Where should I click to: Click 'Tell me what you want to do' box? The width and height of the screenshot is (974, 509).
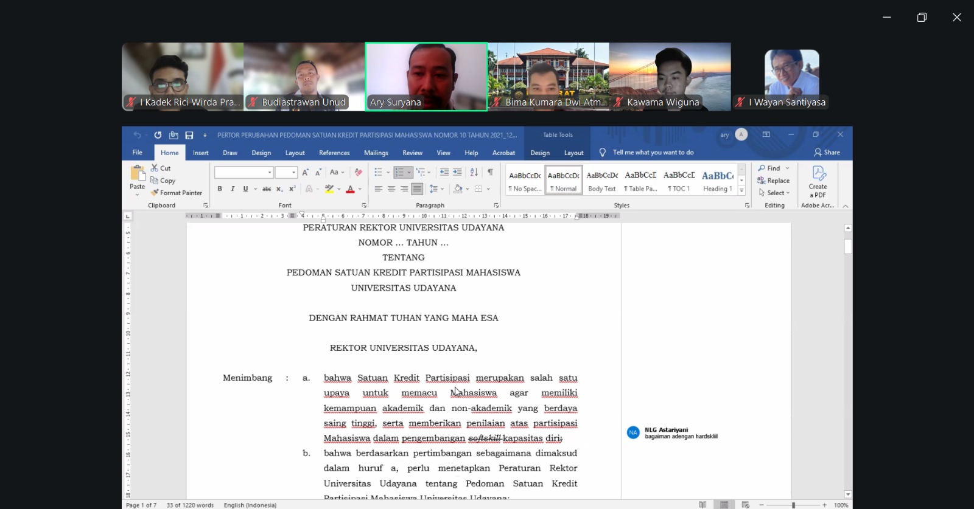coord(653,153)
